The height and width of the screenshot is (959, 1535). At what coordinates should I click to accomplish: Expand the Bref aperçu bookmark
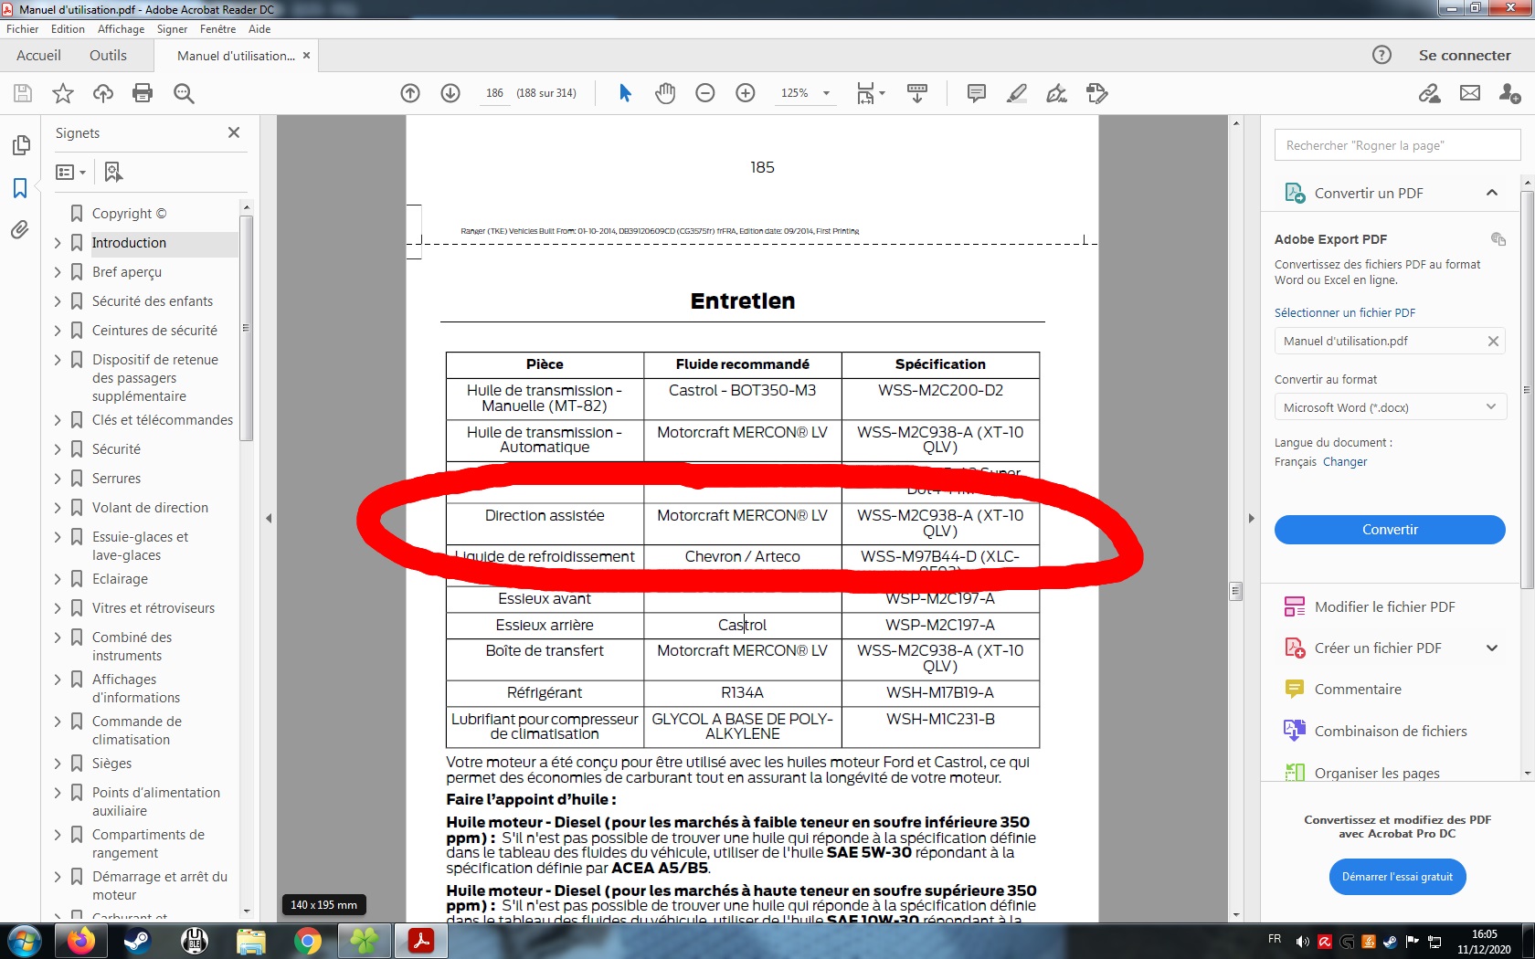(x=58, y=272)
